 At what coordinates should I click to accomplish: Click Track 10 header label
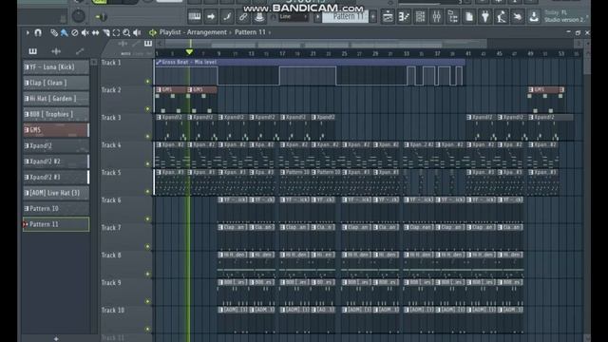coord(113,311)
